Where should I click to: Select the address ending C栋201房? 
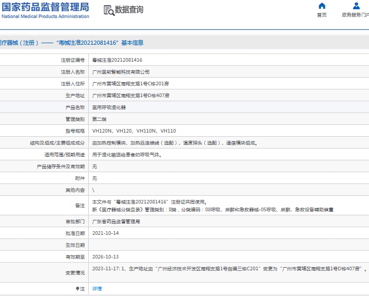(x=130, y=84)
